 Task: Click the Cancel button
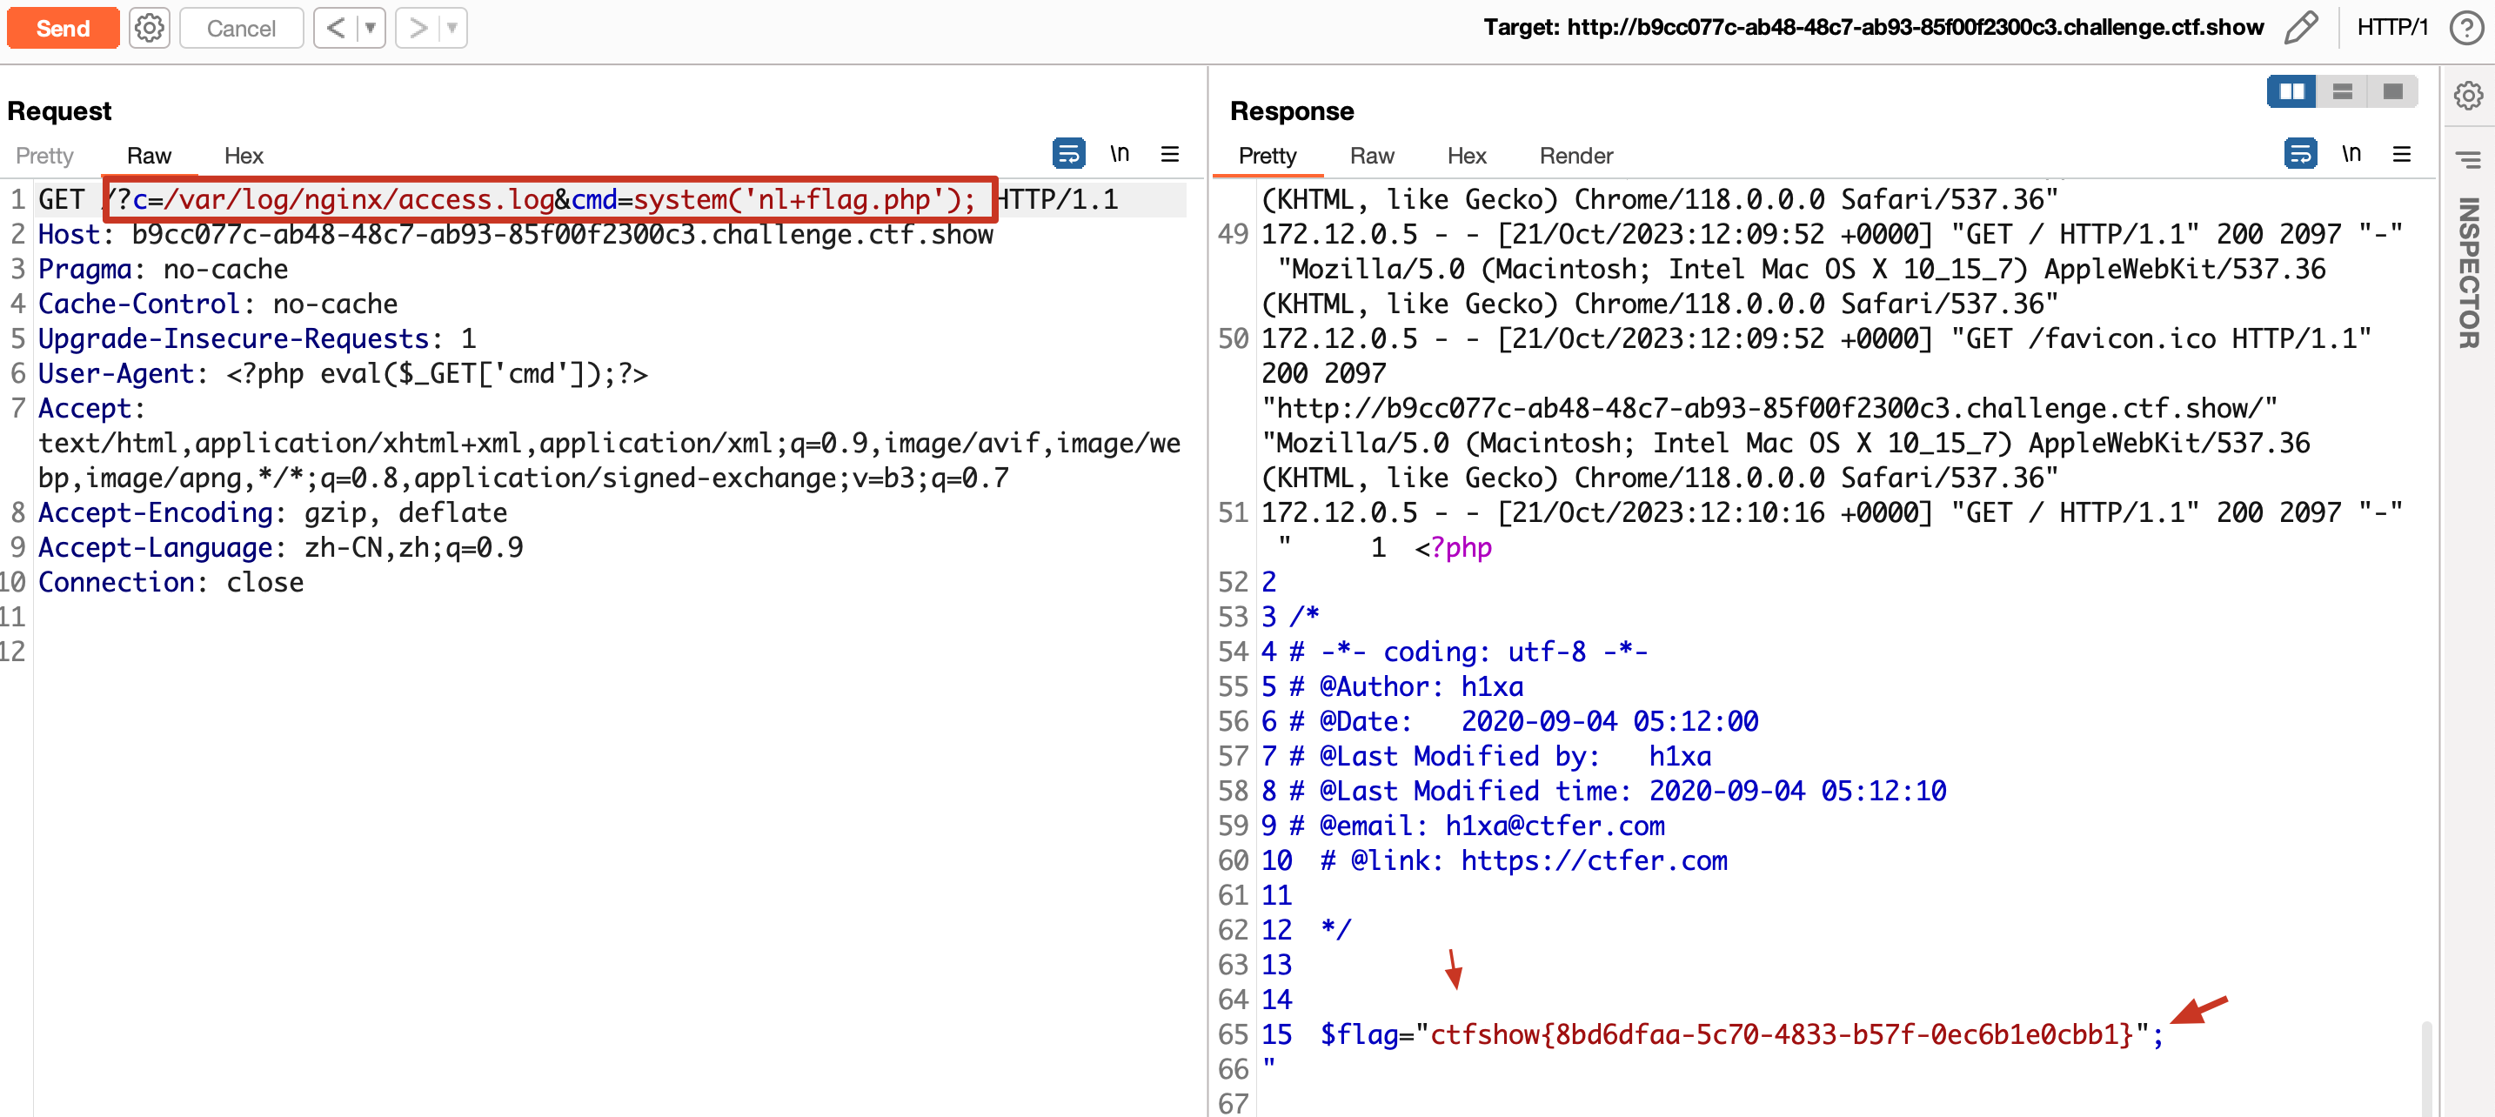[241, 28]
